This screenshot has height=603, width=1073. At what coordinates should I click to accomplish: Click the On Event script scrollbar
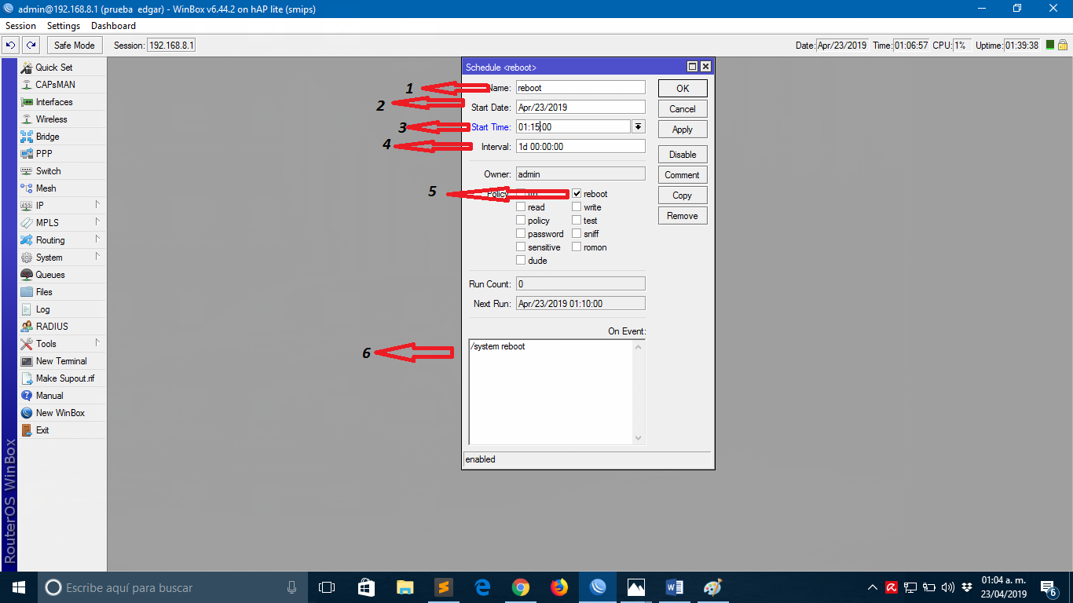[638, 393]
